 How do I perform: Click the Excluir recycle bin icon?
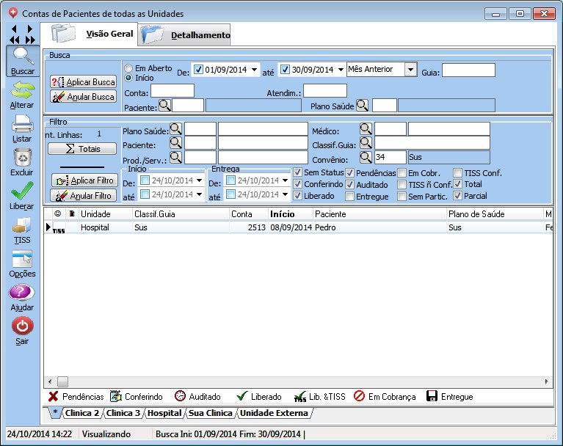(22, 158)
